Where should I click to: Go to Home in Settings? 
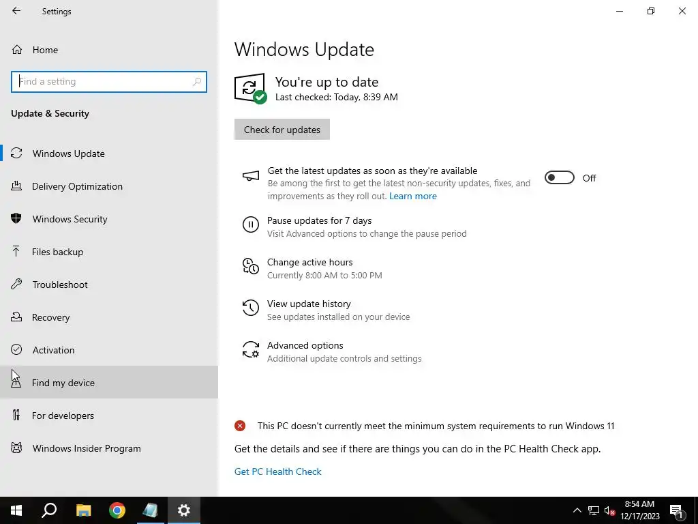[109, 49]
